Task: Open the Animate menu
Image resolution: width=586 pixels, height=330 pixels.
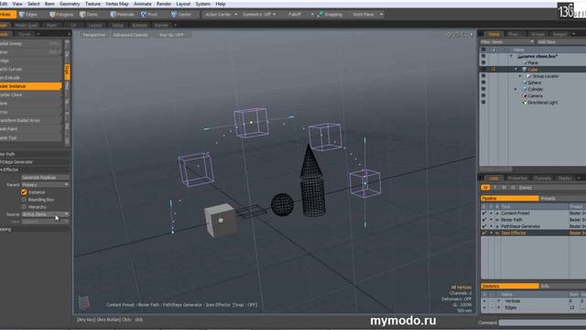Action: coord(143,4)
